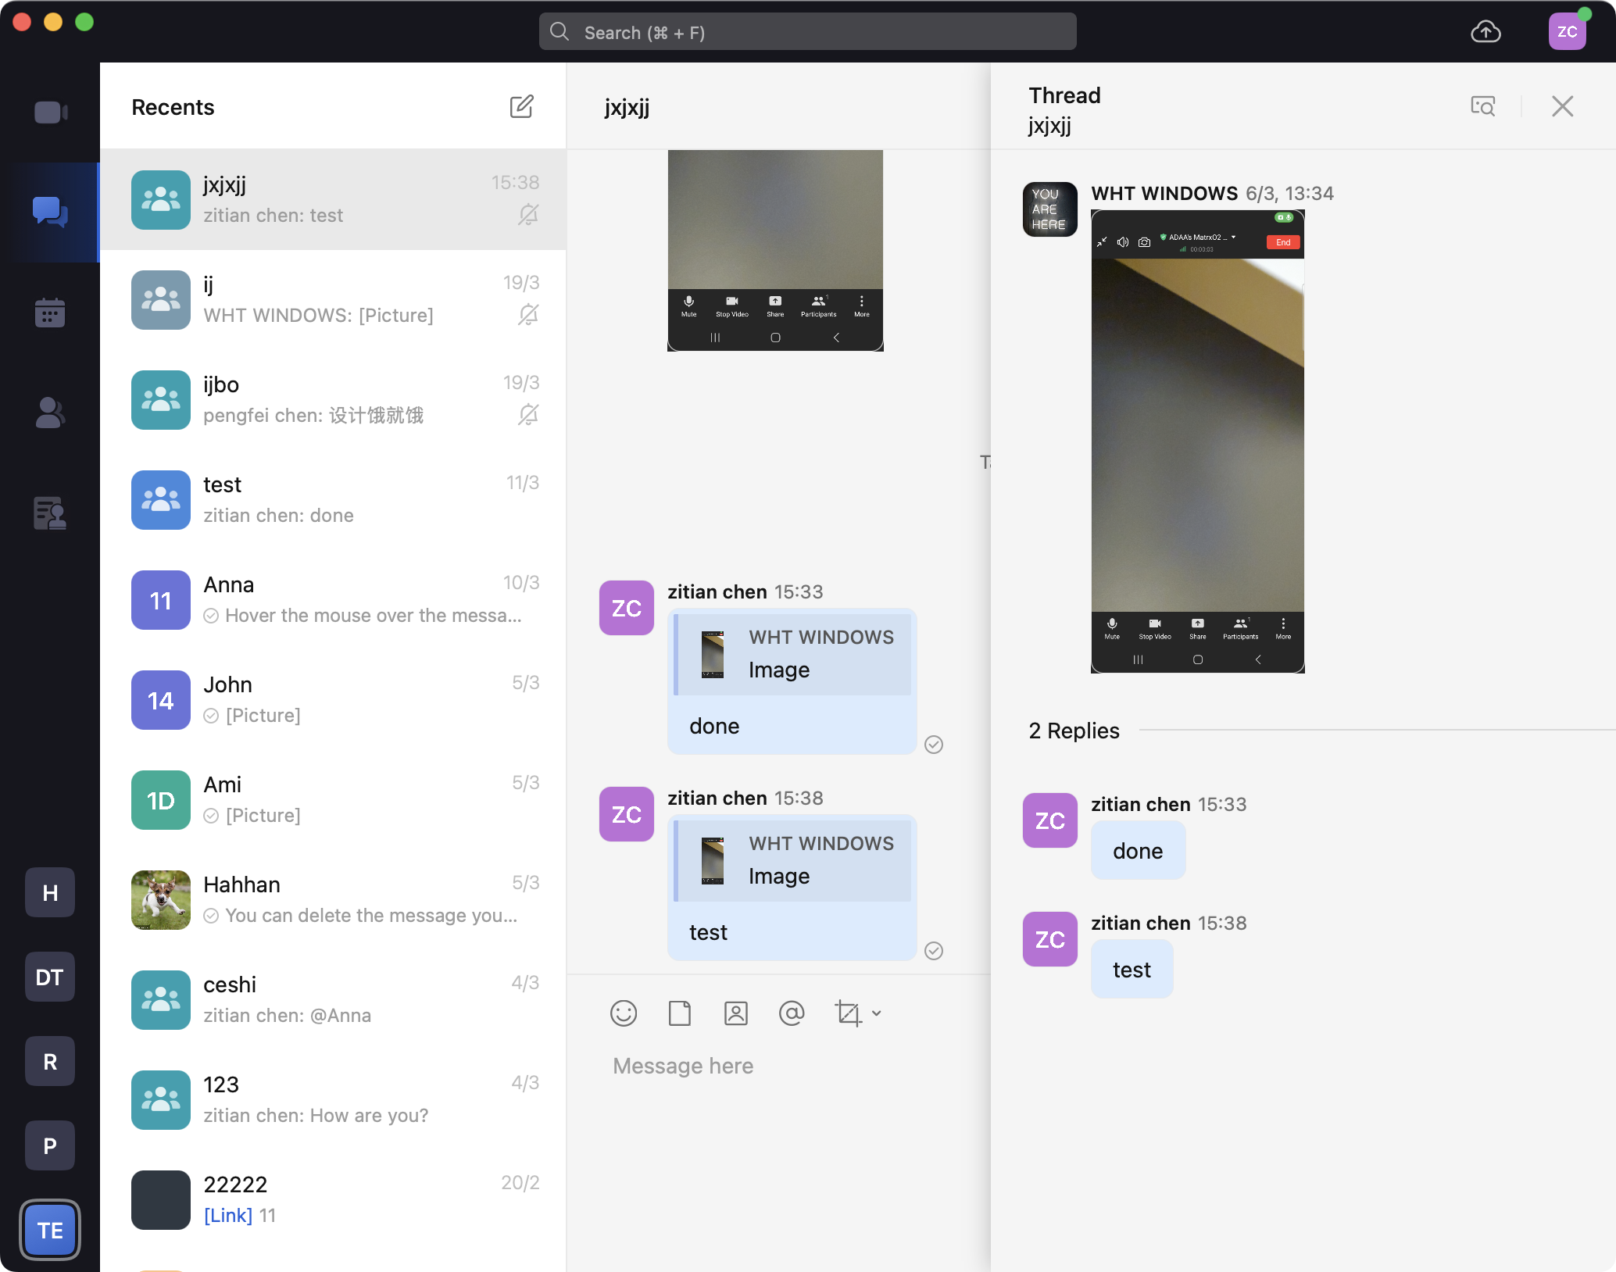Click the cloud upload icon in title bar
This screenshot has height=1272, width=1616.
(1485, 32)
